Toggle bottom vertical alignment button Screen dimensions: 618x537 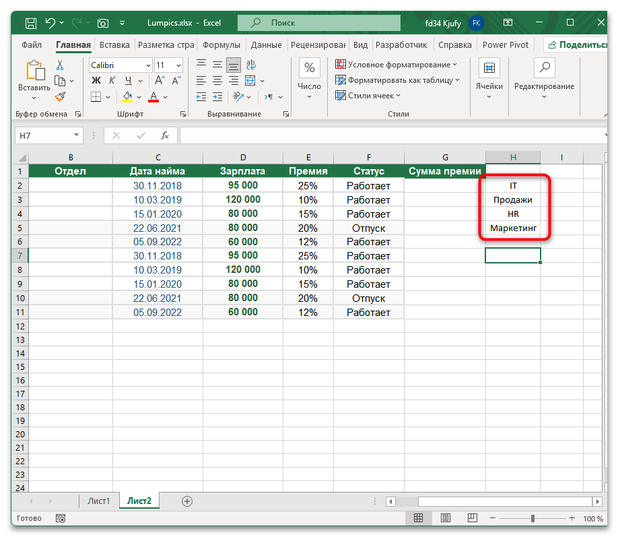[234, 65]
